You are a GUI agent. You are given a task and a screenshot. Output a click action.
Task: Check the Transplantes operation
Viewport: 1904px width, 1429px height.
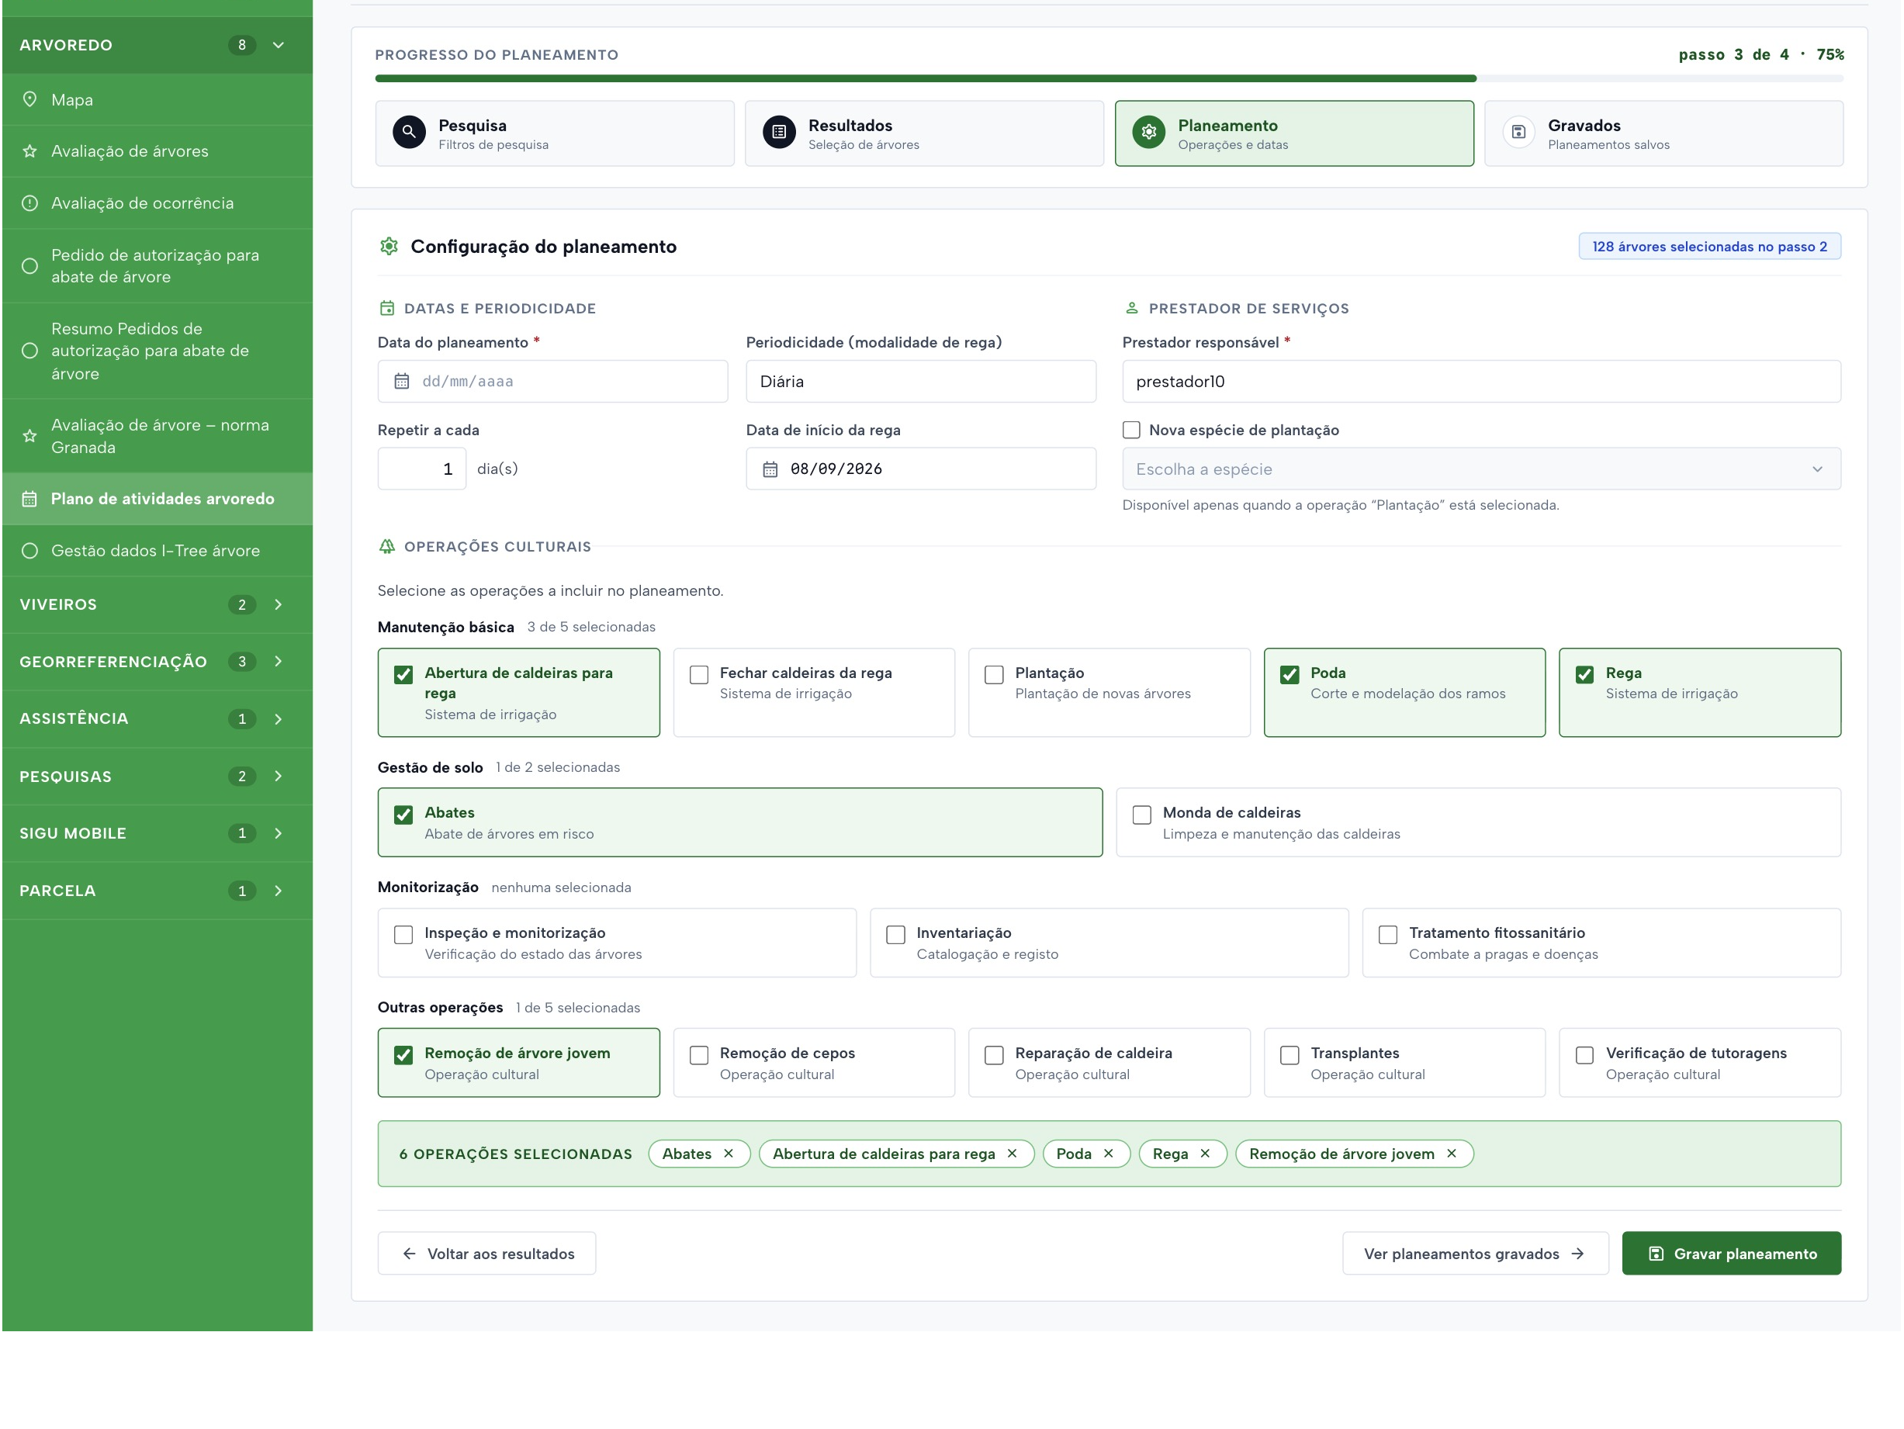(x=1290, y=1055)
